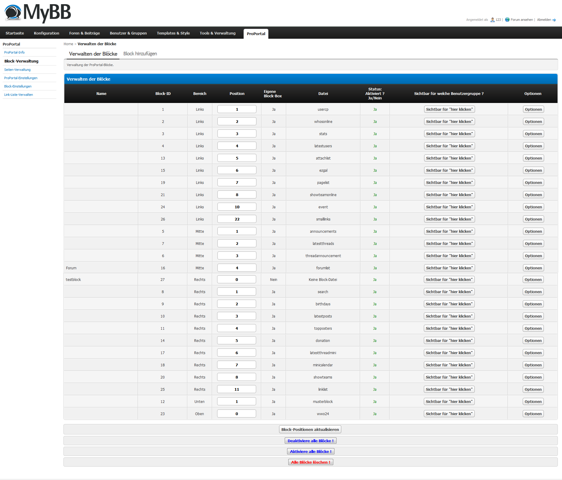562x480 pixels.
Task: Open Optionen for the latestthreadmini block
Action: pos(533,353)
